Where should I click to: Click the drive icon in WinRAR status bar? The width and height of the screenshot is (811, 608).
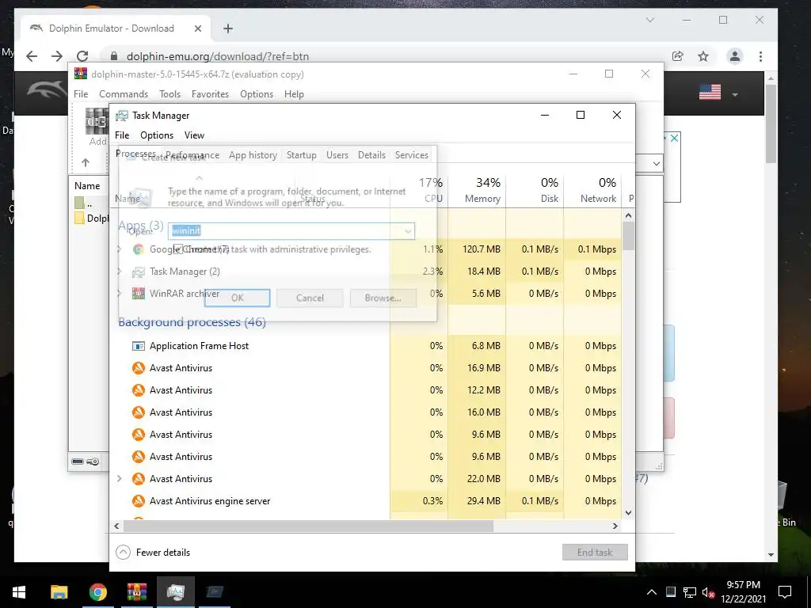coord(78,462)
